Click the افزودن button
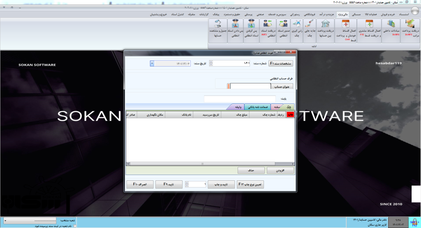Screen dimensions: 421x228 coord(280,170)
